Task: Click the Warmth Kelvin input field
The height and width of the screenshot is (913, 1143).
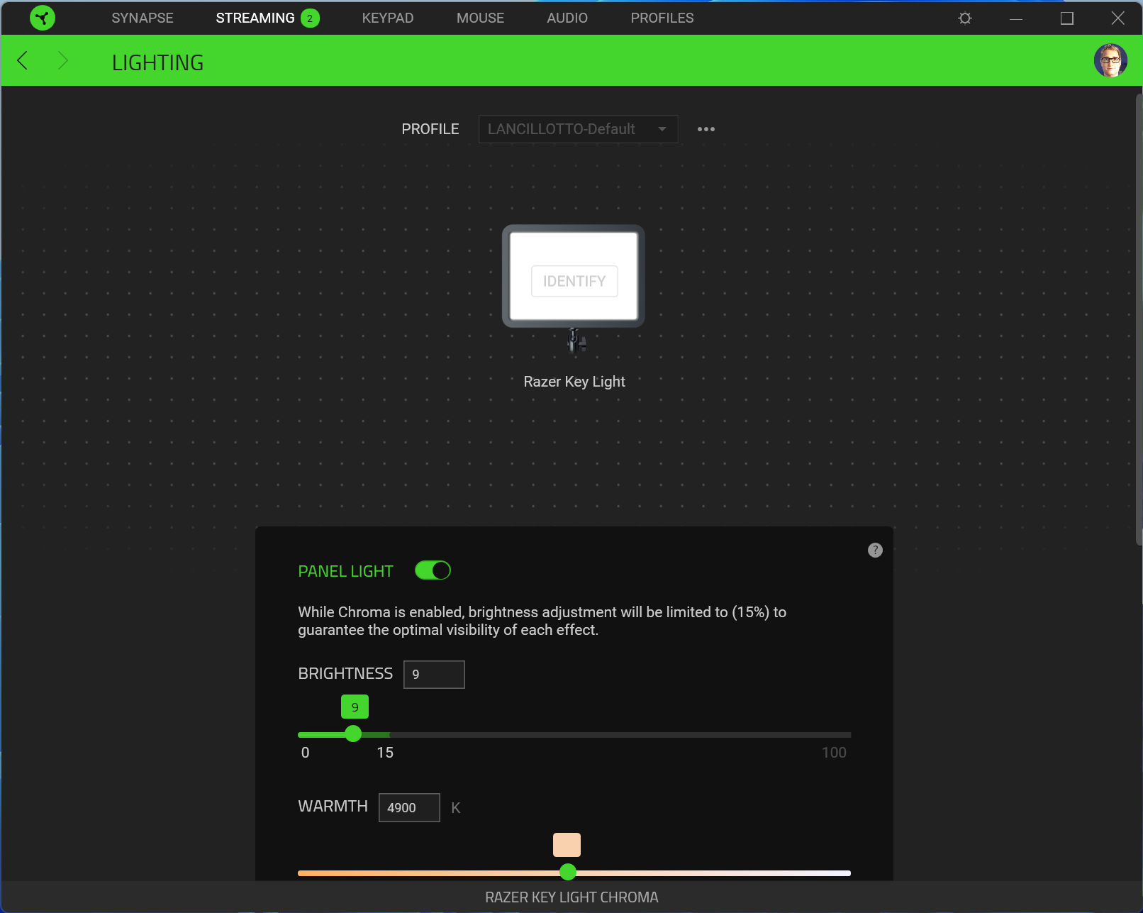Action: (409, 807)
